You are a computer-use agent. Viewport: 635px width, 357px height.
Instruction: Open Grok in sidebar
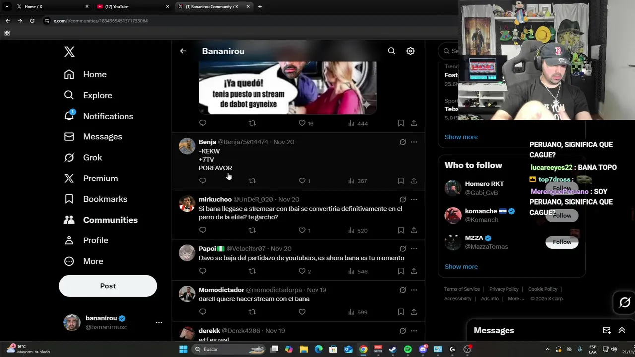[83, 158]
